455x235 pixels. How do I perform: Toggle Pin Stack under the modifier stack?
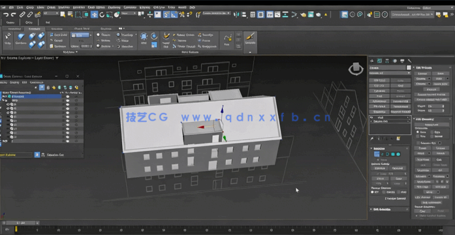click(x=372, y=138)
